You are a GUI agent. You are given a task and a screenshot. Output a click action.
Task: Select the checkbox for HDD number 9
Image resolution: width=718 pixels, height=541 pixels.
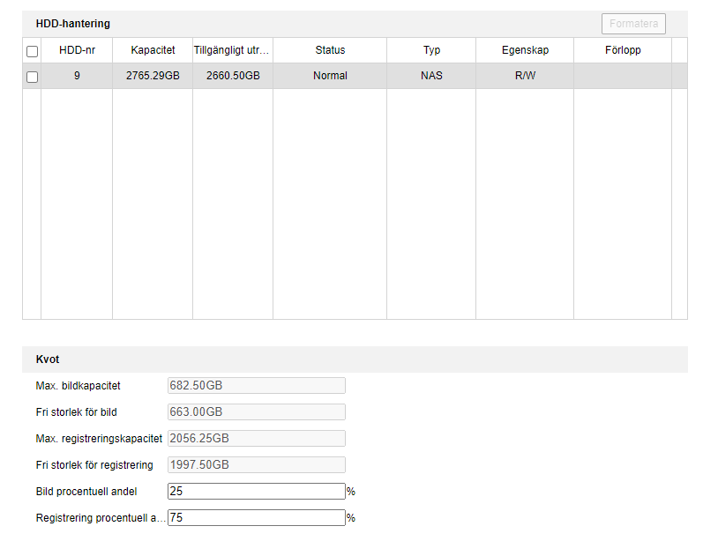(33, 77)
